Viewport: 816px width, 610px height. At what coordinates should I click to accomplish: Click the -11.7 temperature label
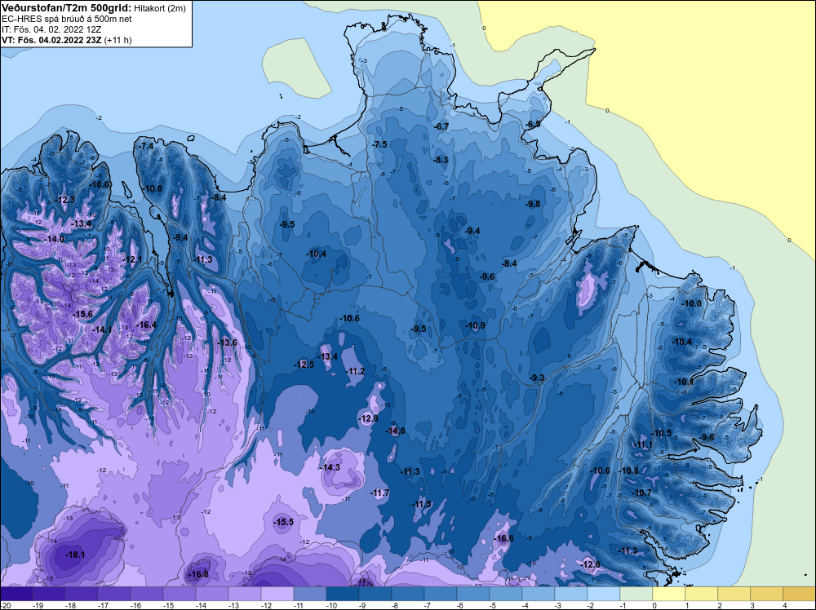(380, 493)
